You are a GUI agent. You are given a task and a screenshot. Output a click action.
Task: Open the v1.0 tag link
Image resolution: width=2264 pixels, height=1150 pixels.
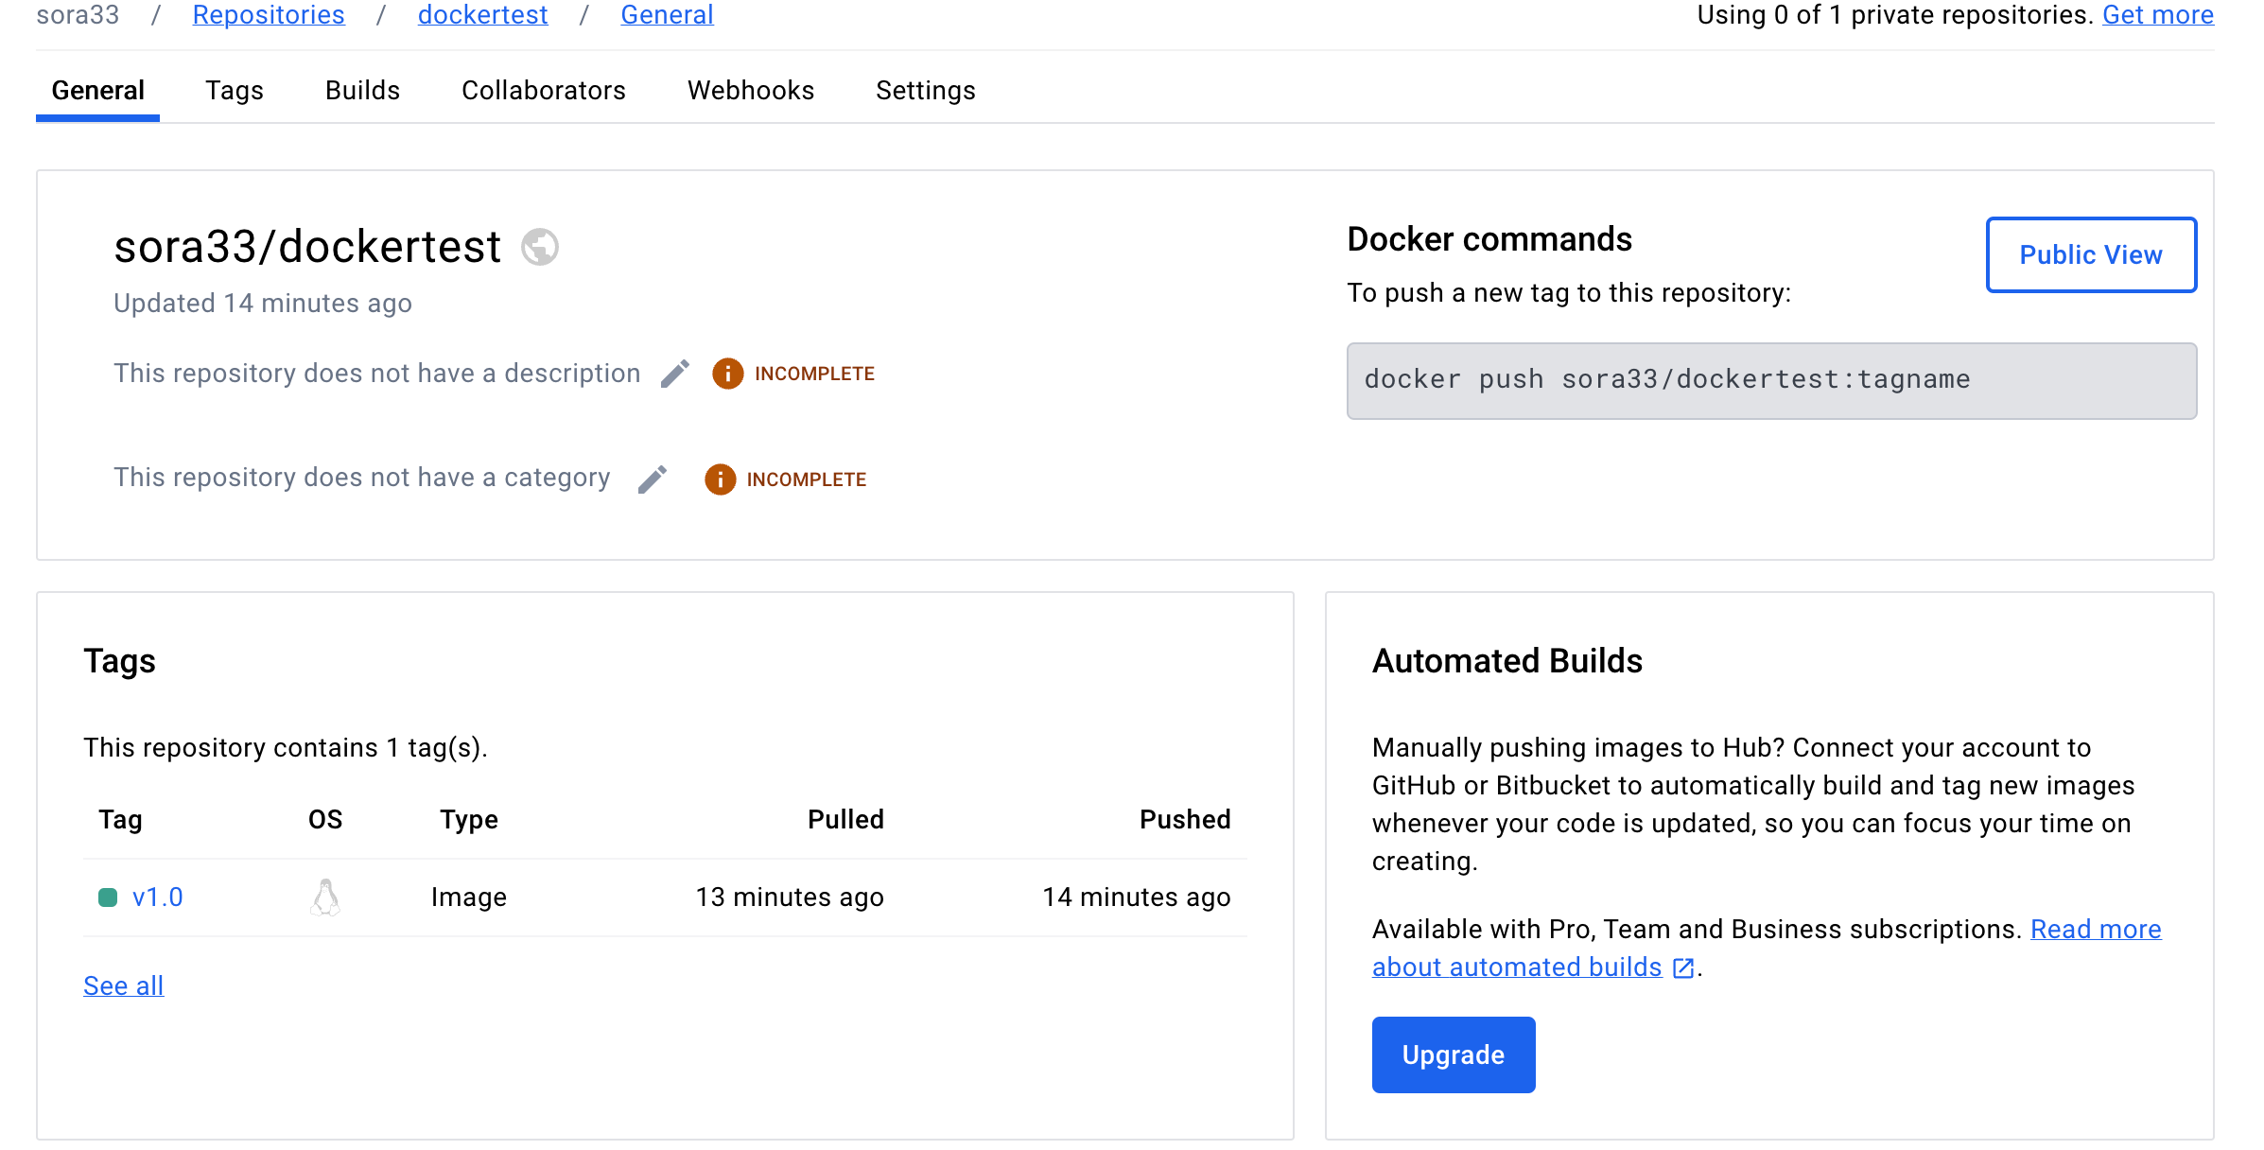pyautogui.click(x=158, y=897)
